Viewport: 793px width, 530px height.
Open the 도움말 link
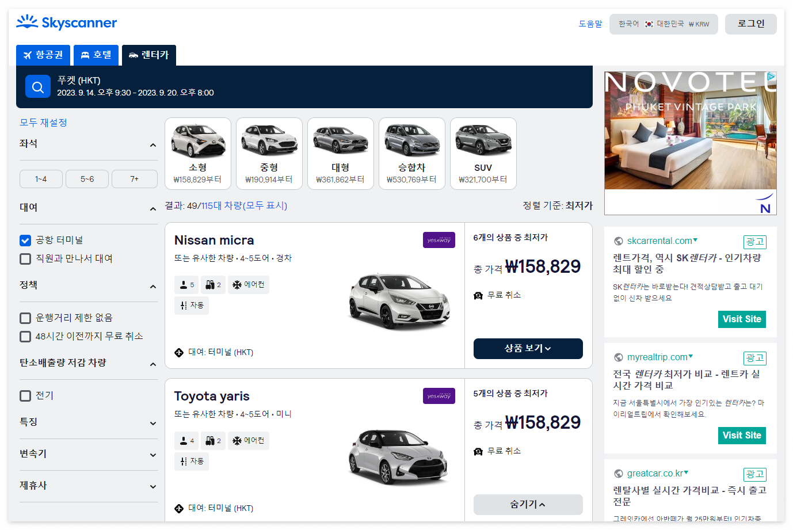[x=590, y=24]
